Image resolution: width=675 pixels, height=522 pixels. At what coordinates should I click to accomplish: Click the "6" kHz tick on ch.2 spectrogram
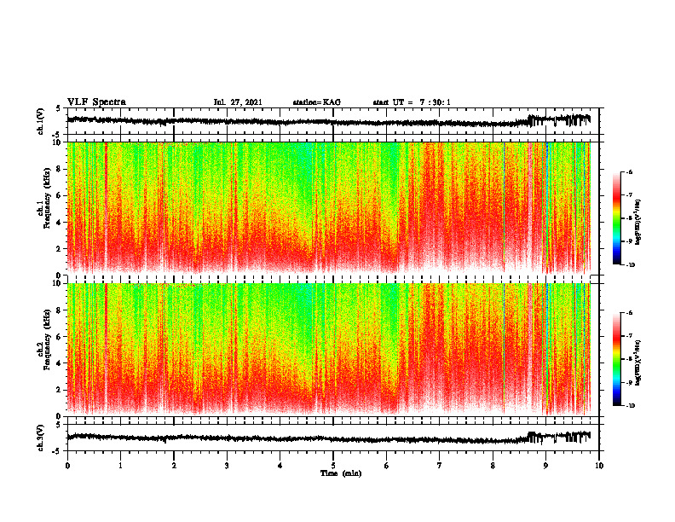coord(60,337)
